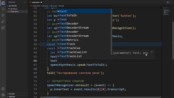174x98 pixels.
Task: Open the Run and Debug view
Action: click(x=3, y=22)
